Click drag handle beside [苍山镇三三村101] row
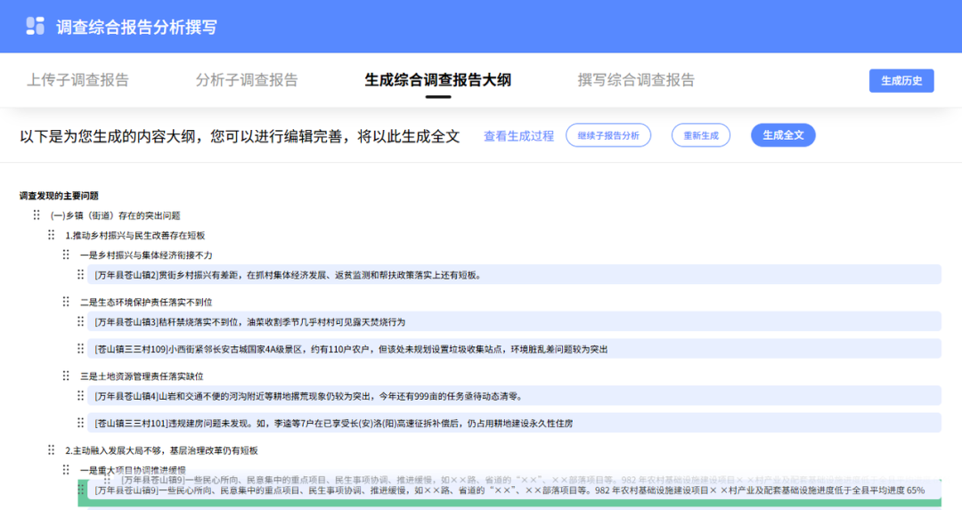Viewport: 962px width, 510px height. coord(81,423)
